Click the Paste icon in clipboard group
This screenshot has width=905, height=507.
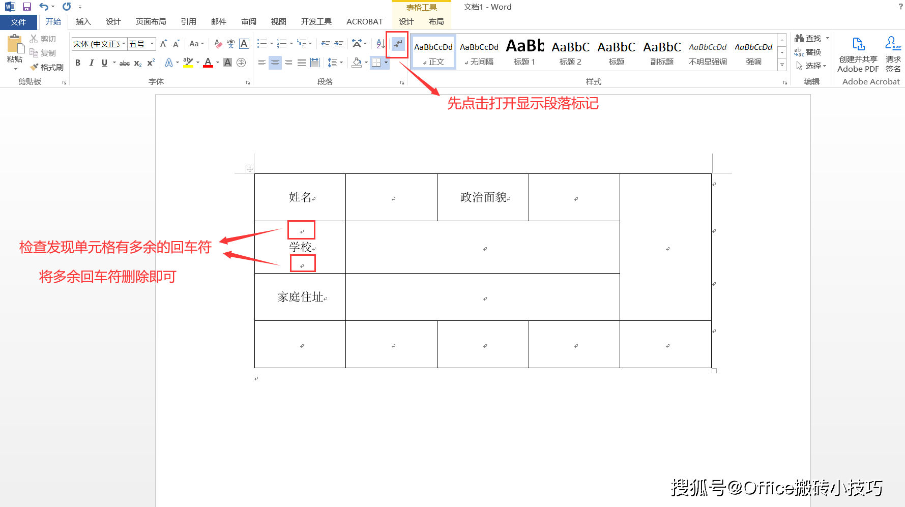(15, 44)
